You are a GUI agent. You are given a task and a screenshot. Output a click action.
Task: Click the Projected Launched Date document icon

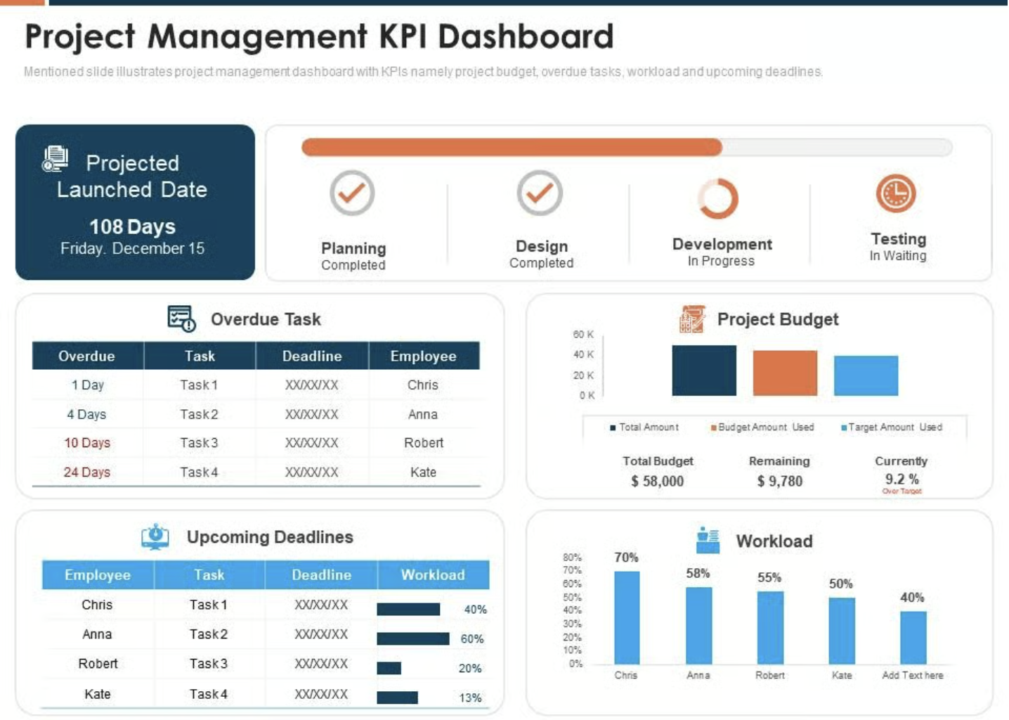(x=55, y=159)
